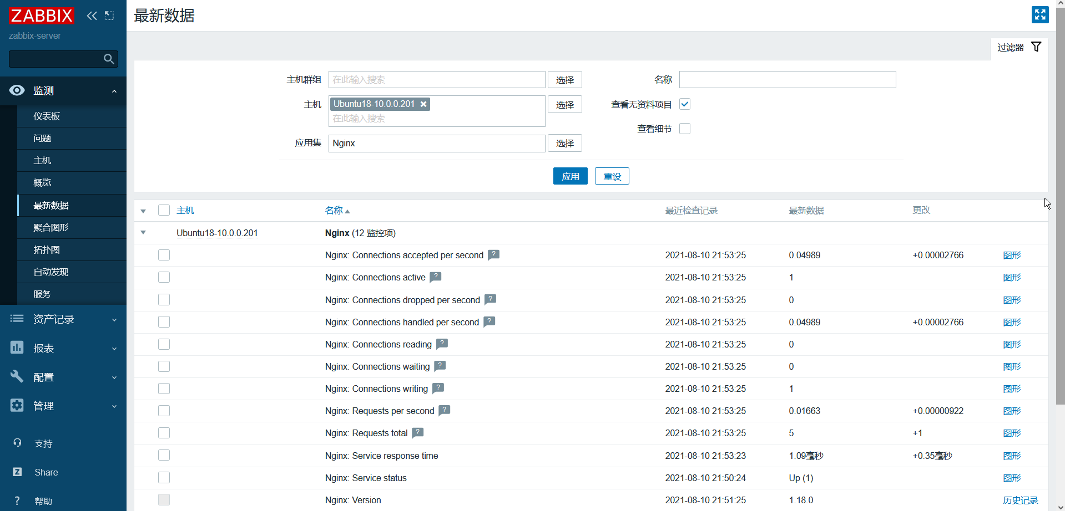
Task: Remove Ubuntu18-10.0.0.201 host tag with X
Action: [423, 104]
